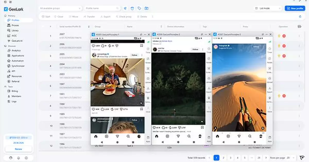The width and height of the screenshot is (309, 162).
Task: Click the Referral icon in the sidebar
Action: [9, 81]
